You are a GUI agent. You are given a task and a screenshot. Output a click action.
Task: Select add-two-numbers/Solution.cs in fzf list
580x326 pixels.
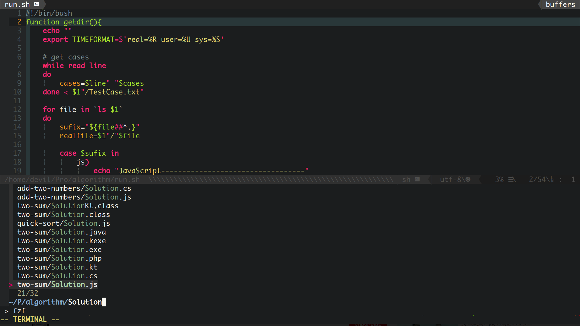pyautogui.click(x=74, y=188)
